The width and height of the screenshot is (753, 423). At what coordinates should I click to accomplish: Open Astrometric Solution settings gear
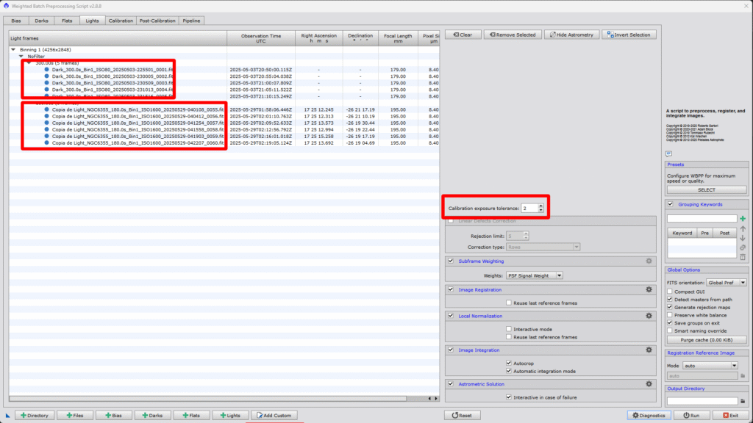click(649, 383)
